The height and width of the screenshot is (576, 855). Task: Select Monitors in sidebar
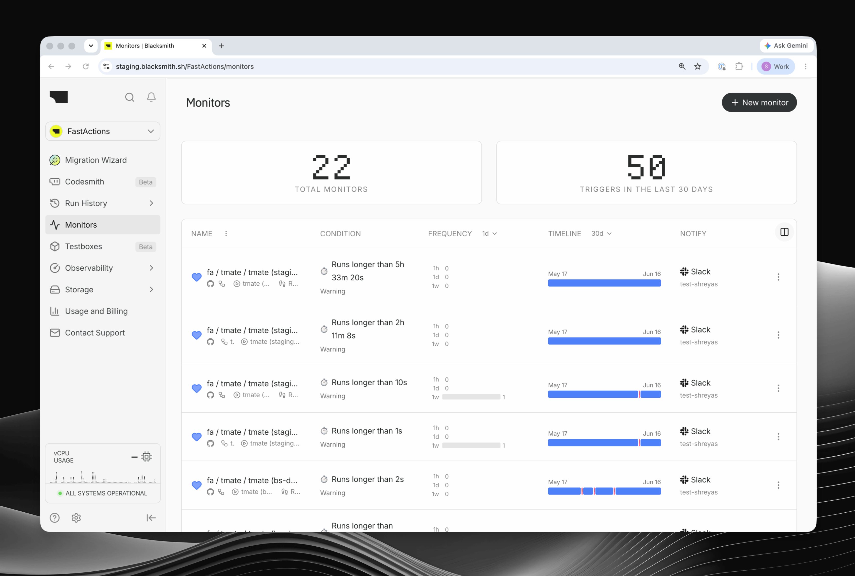pos(103,225)
